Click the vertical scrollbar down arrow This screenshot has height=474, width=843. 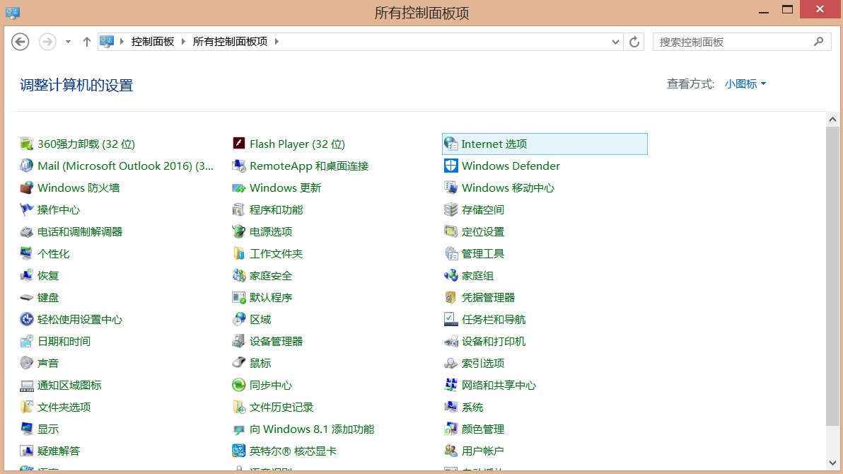coord(833,463)
